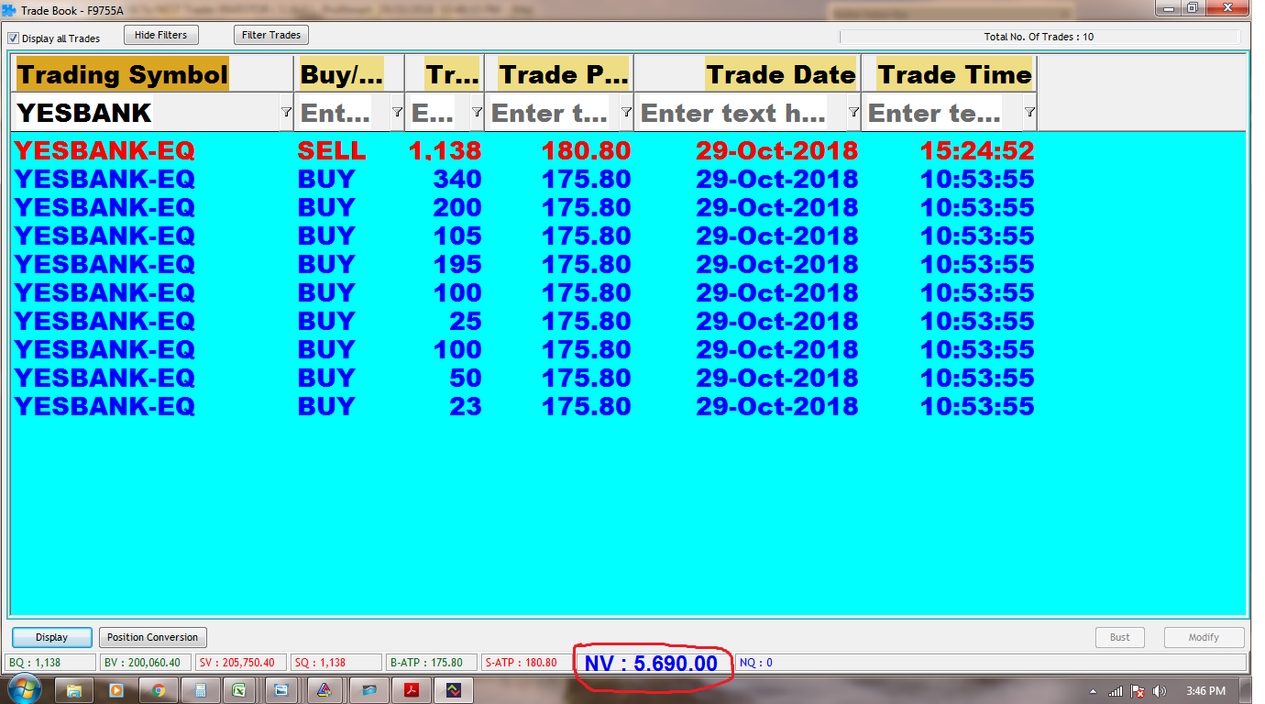Launch Windows Media Player from taskbar
Image resolution: width=1265 pixels, height=704 pixels.
[x=116, y=689]
